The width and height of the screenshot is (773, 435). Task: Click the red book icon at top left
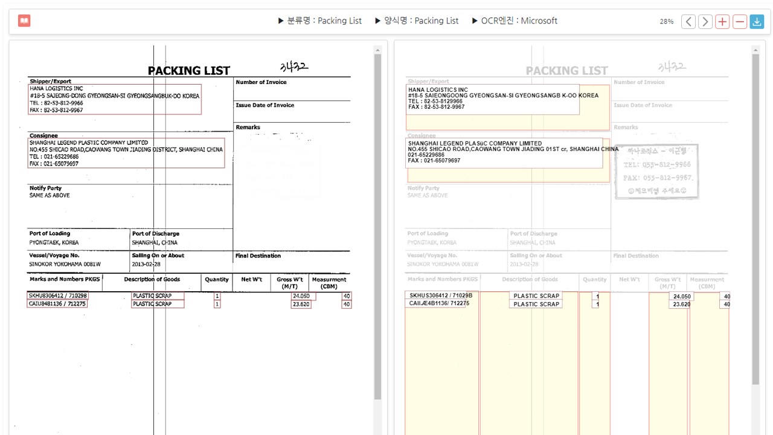(24, 21)
